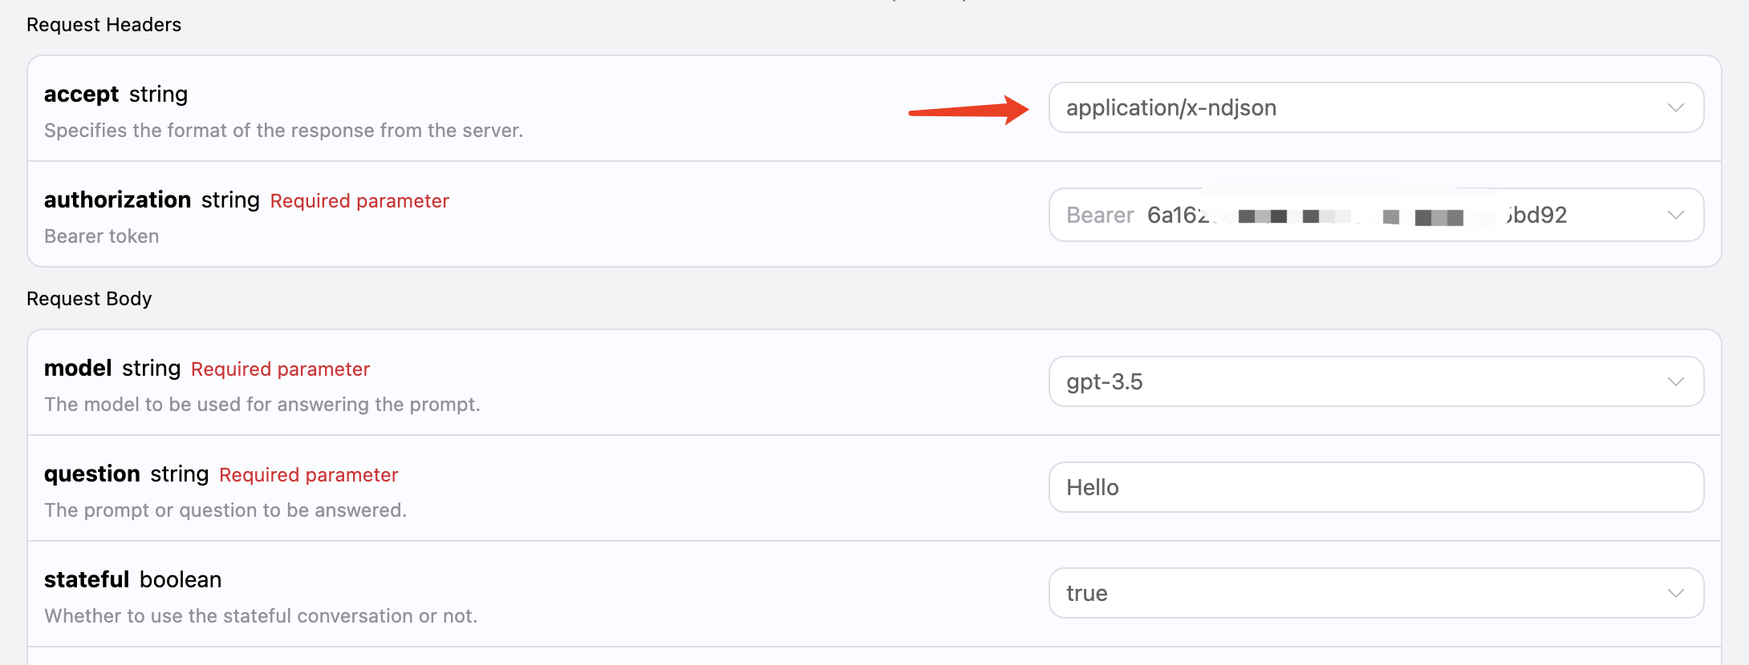Click the 'authorization' parameter name

[x=117, y=199]
